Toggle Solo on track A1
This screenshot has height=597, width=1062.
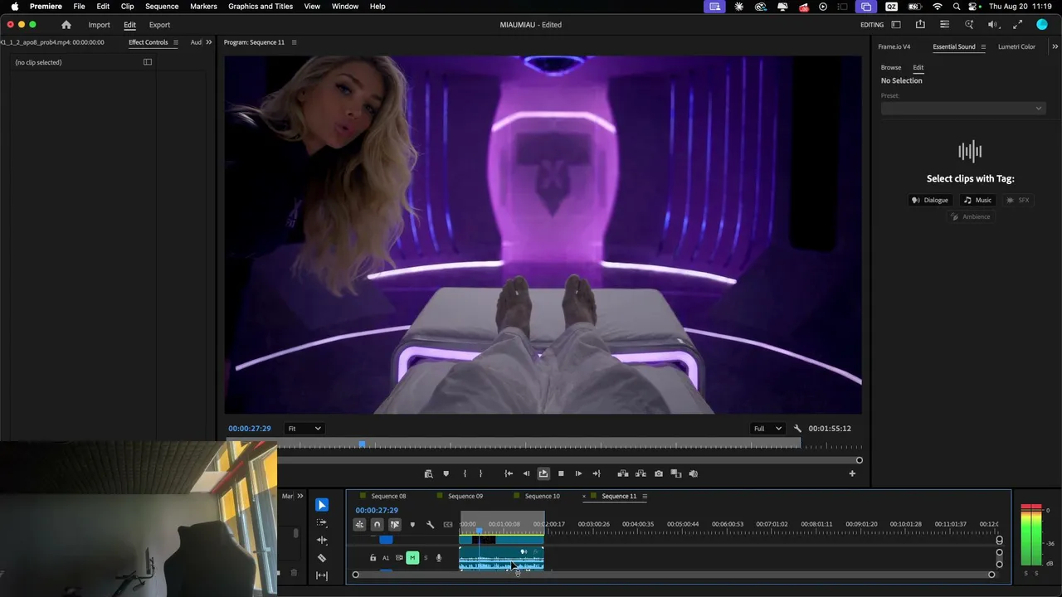tap(426, 558)
